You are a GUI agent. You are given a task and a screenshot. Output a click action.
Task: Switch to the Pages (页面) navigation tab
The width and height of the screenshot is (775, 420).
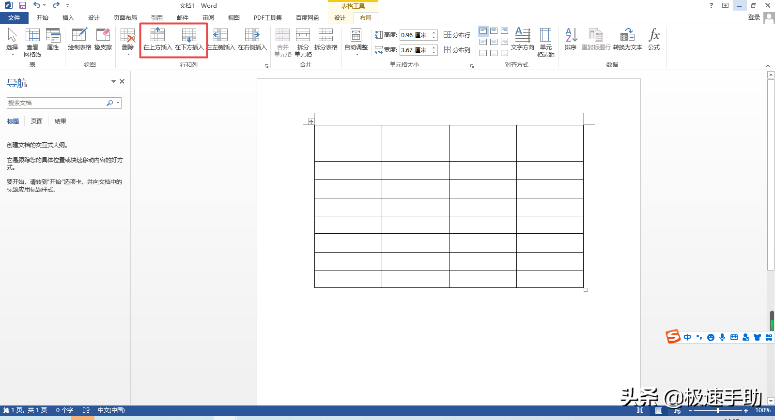(37, 121)
